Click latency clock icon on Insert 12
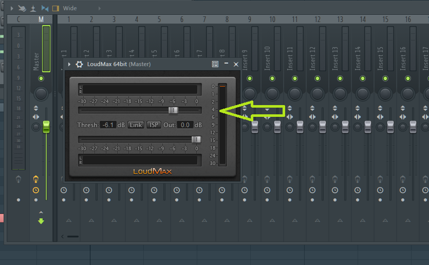Screen dimensions: 429x265 [312, 190]
